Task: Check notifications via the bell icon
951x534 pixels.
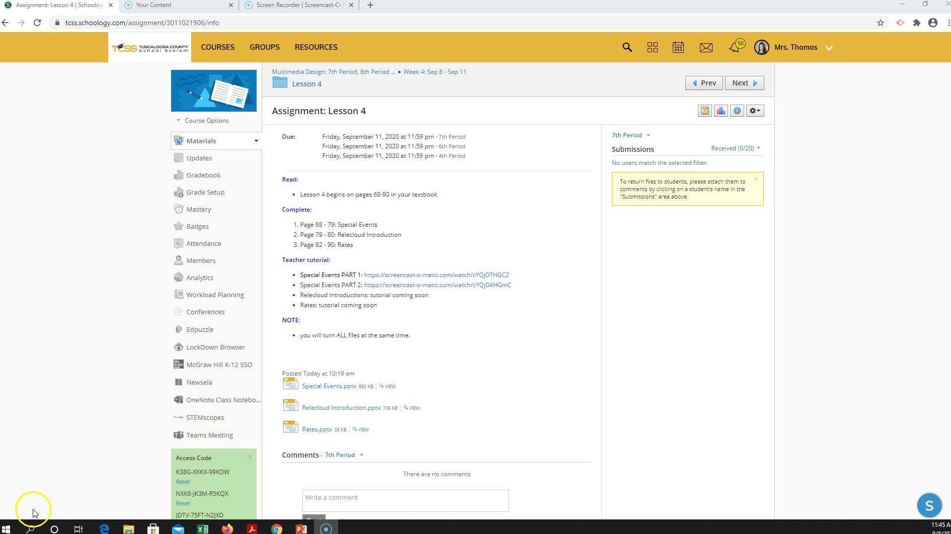Action: pos(734,47)
